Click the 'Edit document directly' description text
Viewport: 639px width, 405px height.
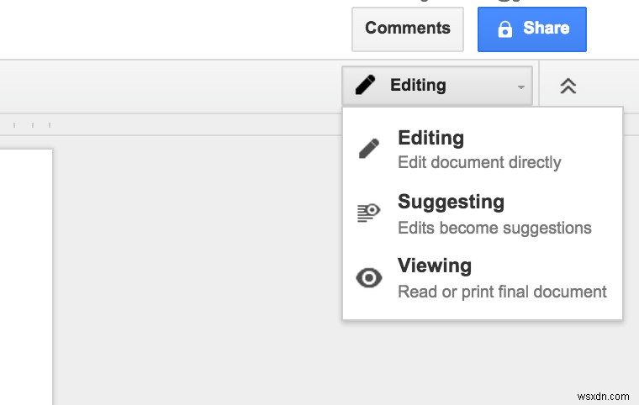479,162
